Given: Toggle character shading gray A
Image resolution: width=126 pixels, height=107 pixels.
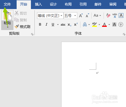Looking at the screenshot, I should point(114,24).
